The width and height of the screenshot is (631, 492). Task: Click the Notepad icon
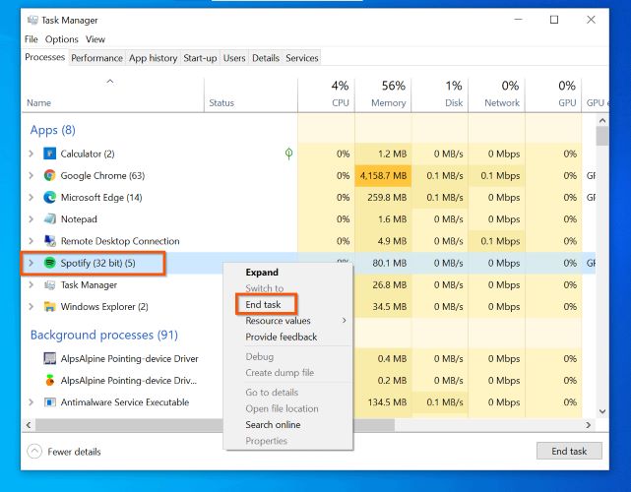tap(49, 218)
